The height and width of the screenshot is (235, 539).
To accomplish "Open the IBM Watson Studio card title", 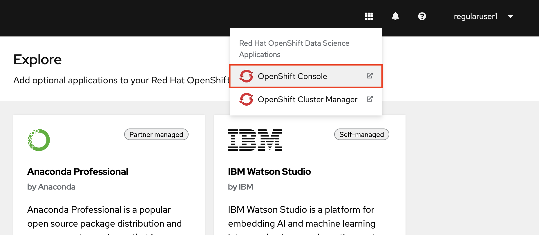I will tap(269, 172).
